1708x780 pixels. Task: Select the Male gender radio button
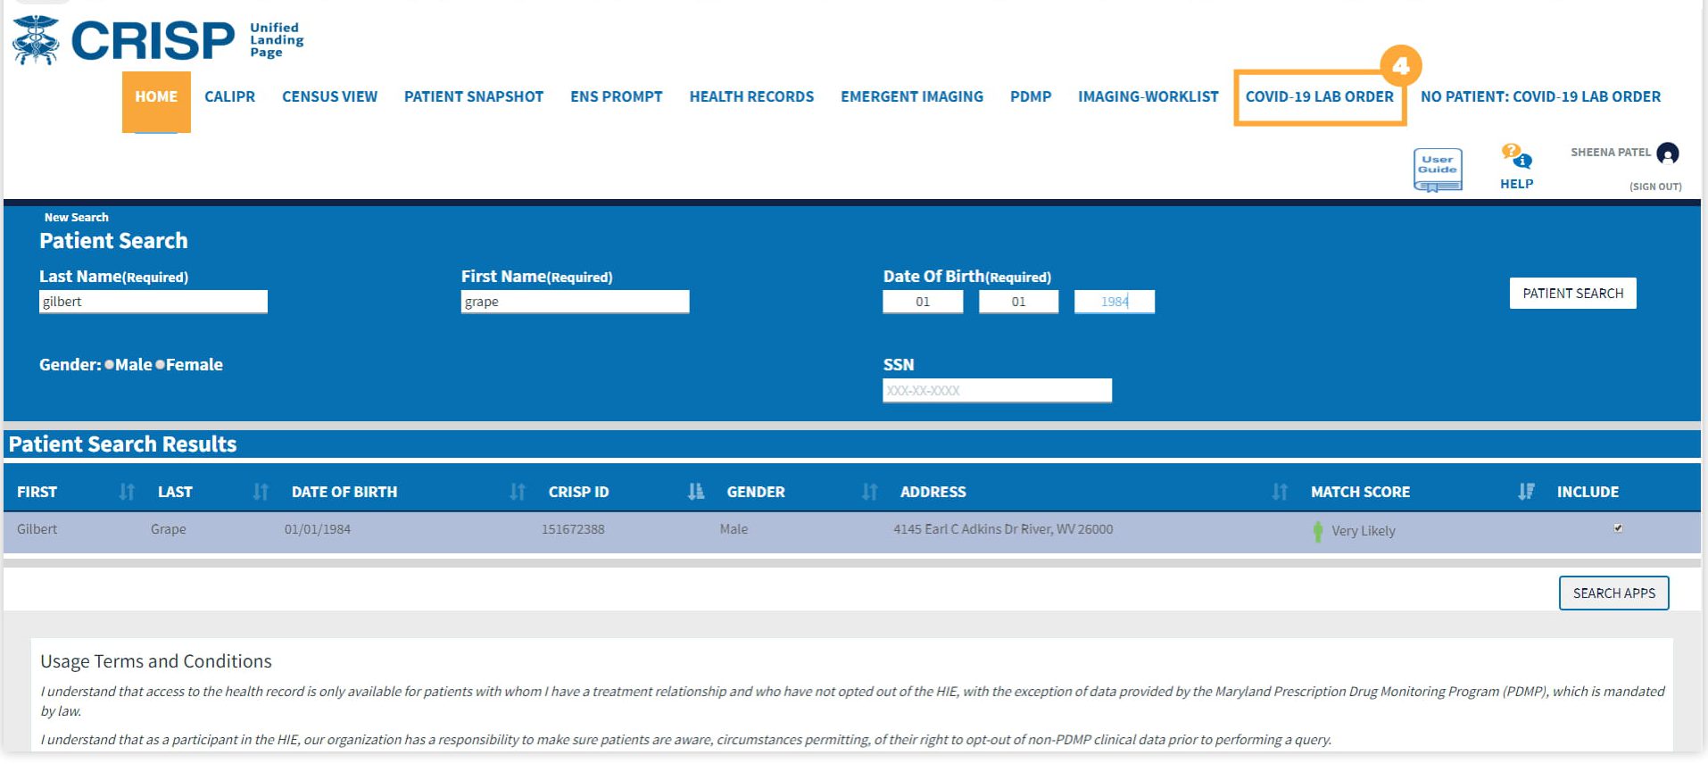click(109, 364)
